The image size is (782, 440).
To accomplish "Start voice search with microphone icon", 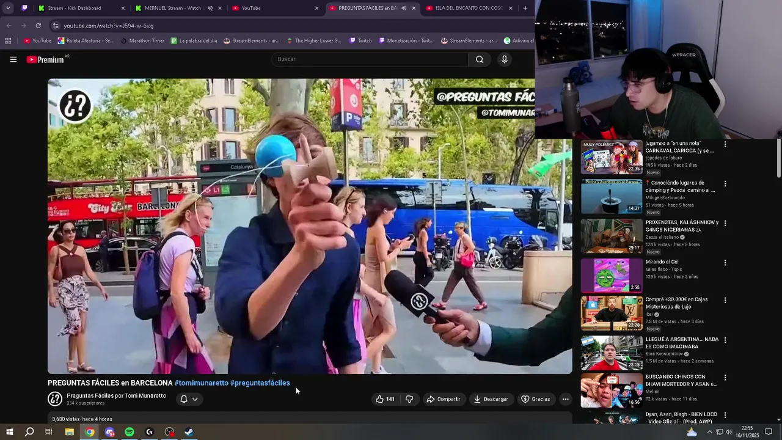I will (x=504, y=59).
